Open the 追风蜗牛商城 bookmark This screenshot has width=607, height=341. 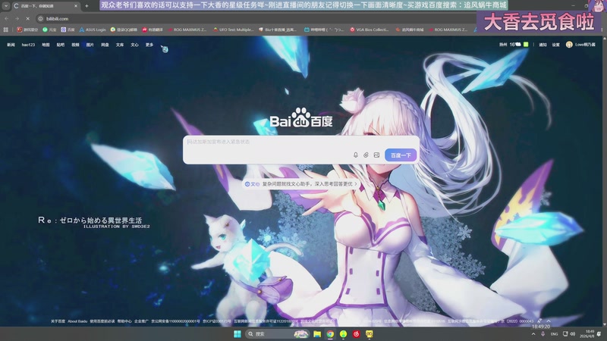410,30
